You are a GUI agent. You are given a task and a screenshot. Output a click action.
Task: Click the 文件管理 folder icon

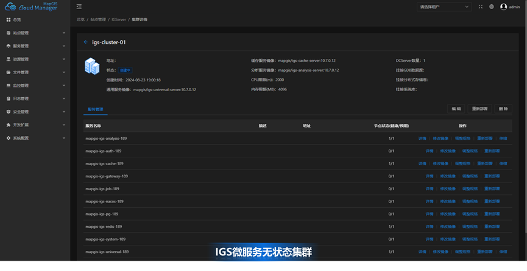[9, 72]
